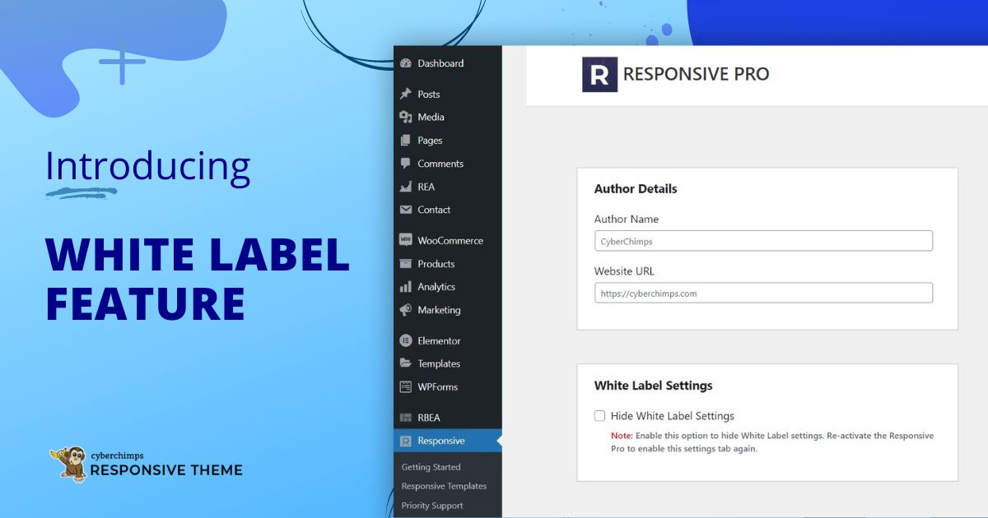Click the WPForms icon
Screen dimensions: 988x518
pyautogui.click(x=405, y=386)
